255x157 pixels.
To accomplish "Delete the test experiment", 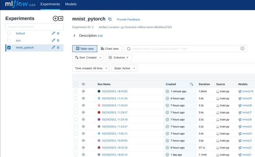I will (58, 40).
